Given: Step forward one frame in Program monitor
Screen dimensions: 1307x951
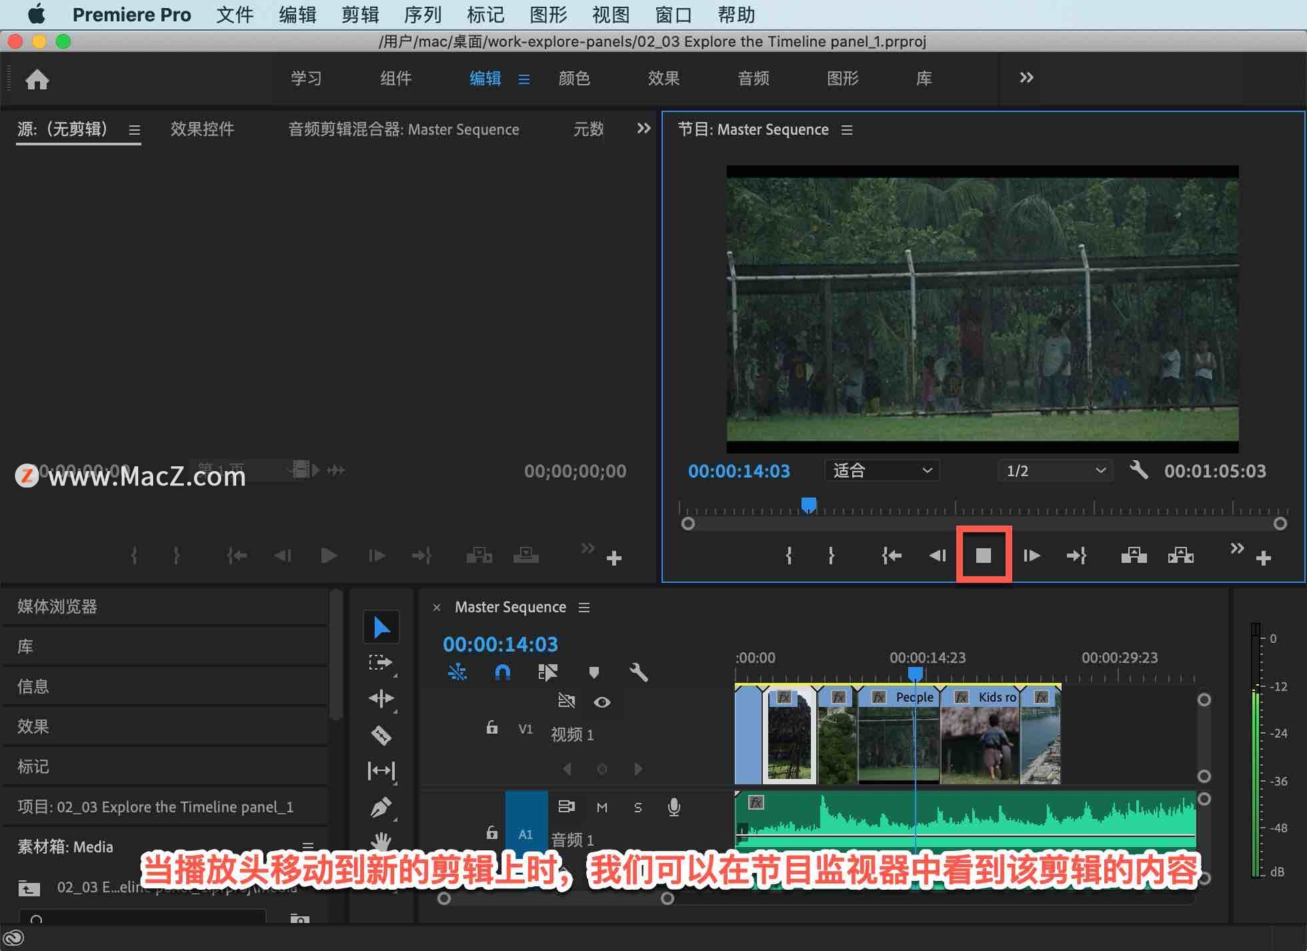Looking at the screenshot, I should point(1031,555).
